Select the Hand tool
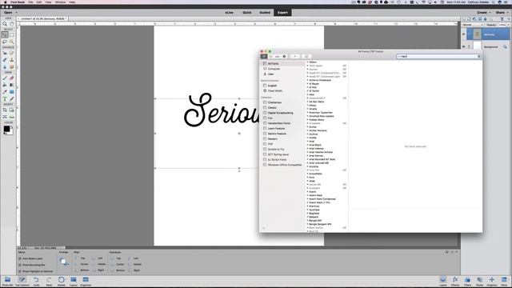Screen dimensions: 512x288 click(12, 24)
